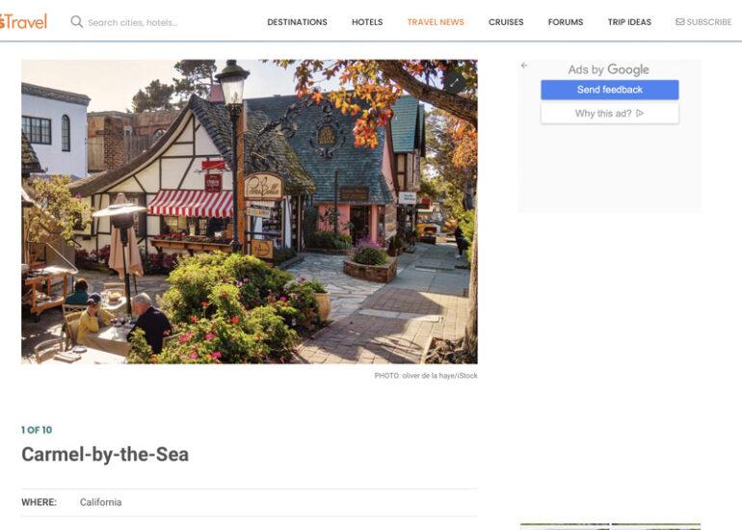Open Trip Ideas navigation item
This screenshot has height=530, width=742.
(x=629, y=22)
